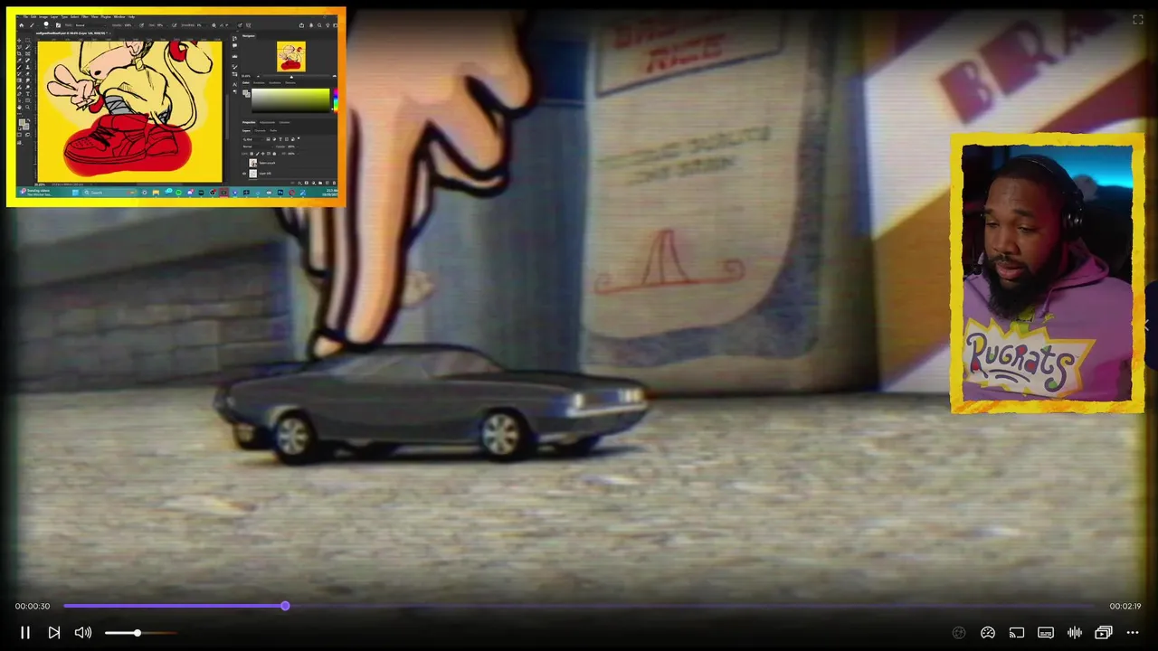Viewport: 1158px width, 651px height.
Task: Cast the video to a device
Action: [1017, 633]
